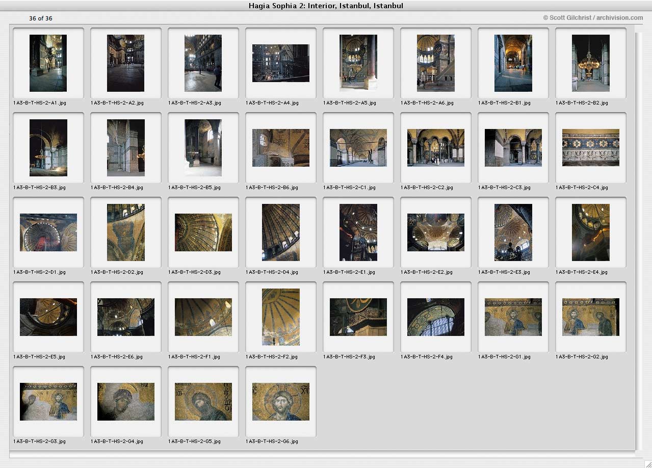Choose thumbnail 1A3-B-T-HS-2-B6.jpg
This screenshot has width=652, height=468.
click(x=281, y=148)
